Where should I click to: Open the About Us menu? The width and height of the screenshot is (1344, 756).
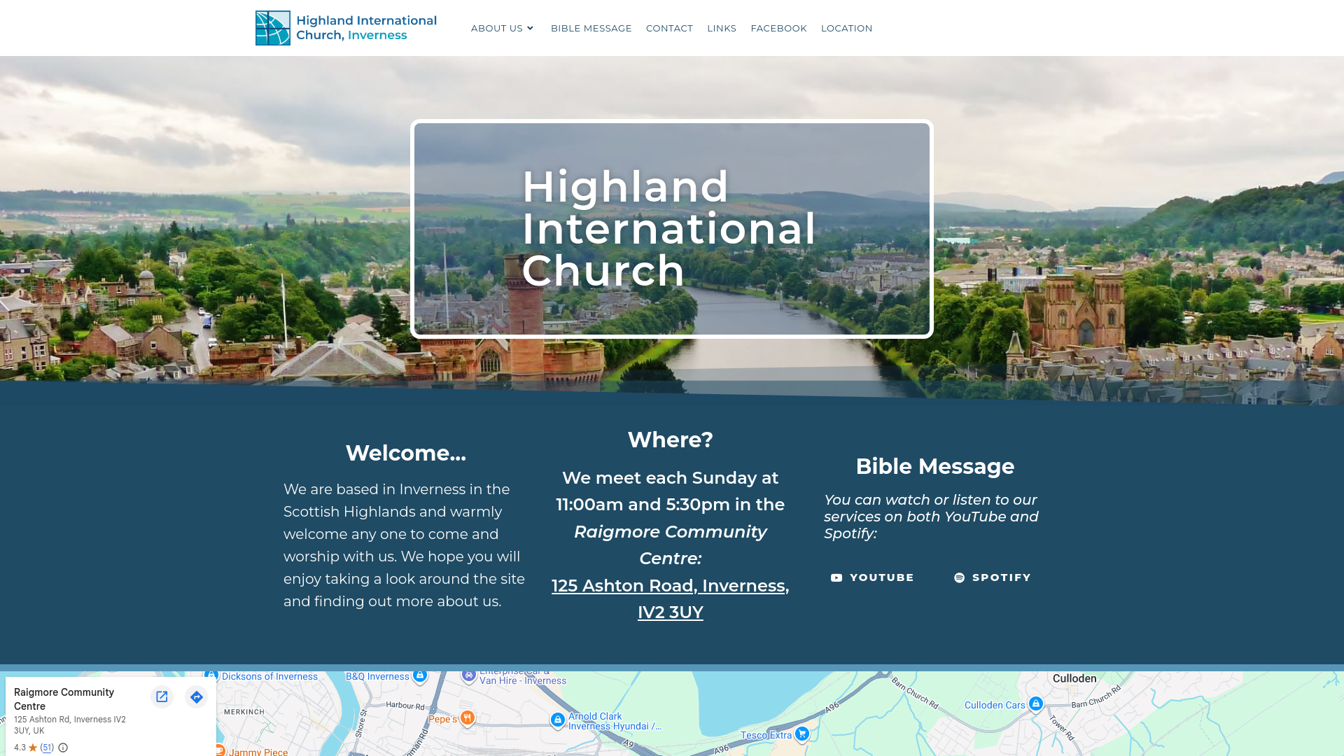click(x=502, y=28)
